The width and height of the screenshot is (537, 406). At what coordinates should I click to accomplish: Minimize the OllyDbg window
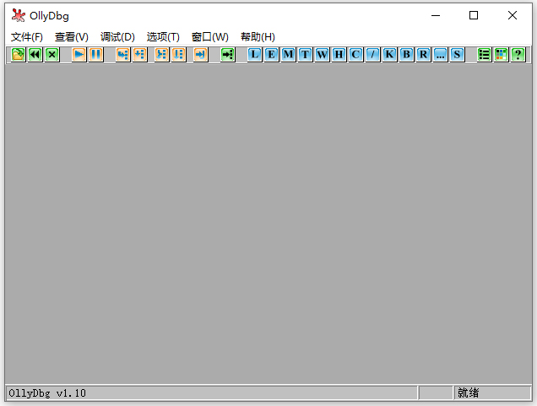[x=436, y=15]
